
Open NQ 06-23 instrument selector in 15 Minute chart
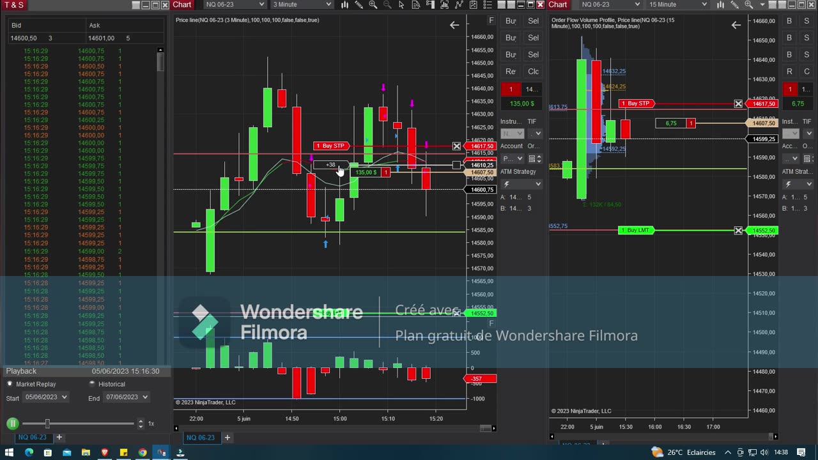[610, 4]
